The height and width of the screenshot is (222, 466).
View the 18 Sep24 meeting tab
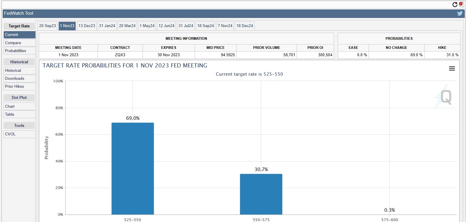click(206, 26)
